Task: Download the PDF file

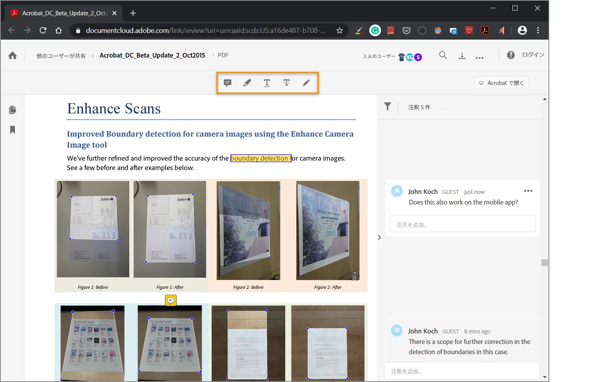Action: click(x=462, y=56)
